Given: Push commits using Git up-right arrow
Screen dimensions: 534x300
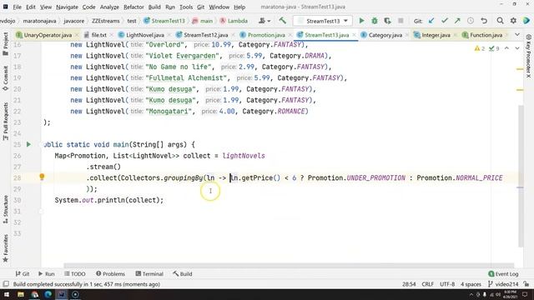Looking at the screenshot, I should pos(457,21).
